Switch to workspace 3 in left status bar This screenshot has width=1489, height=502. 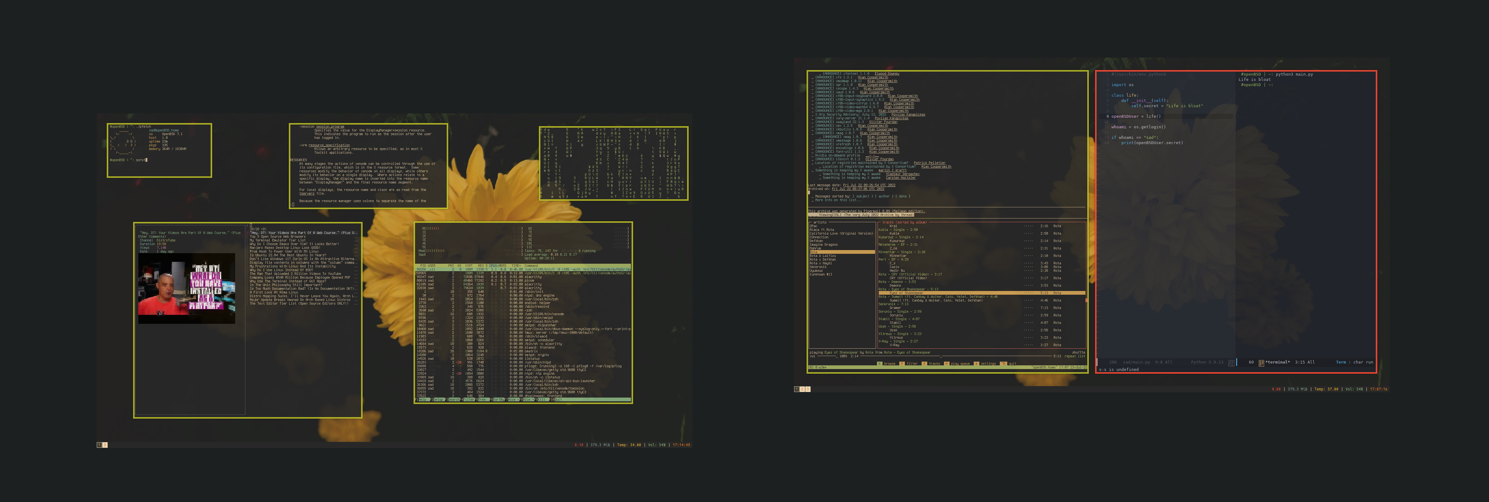[x=105, y=445]
